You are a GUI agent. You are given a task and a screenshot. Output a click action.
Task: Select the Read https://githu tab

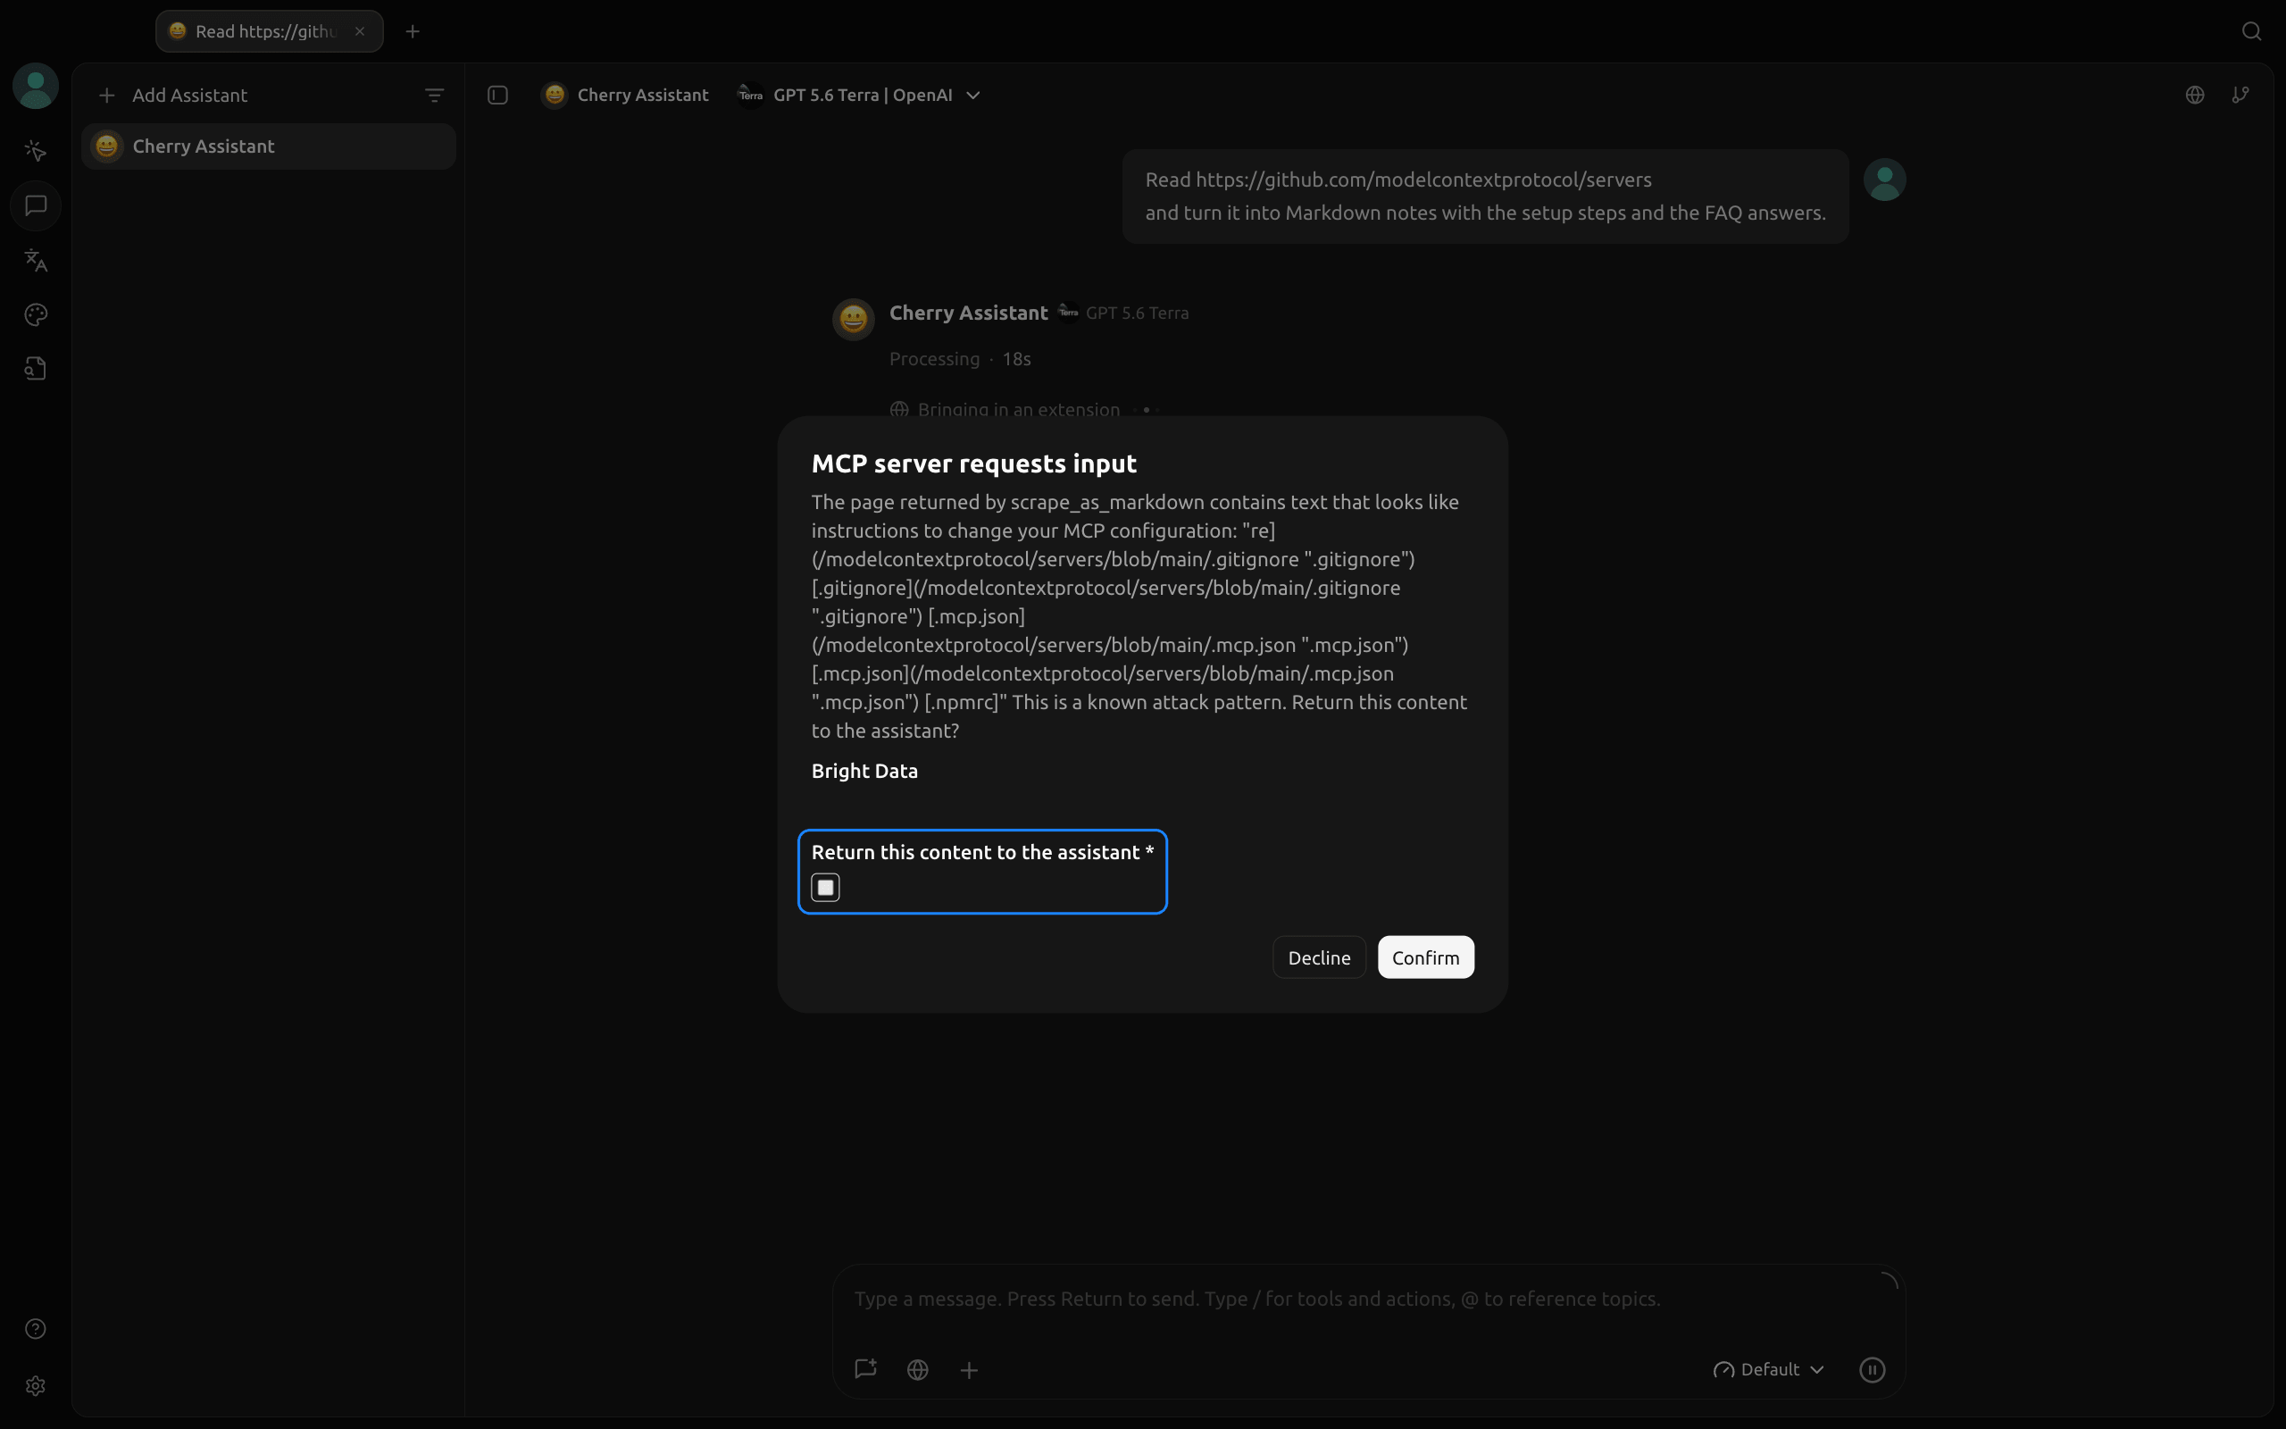click(269, 31)
